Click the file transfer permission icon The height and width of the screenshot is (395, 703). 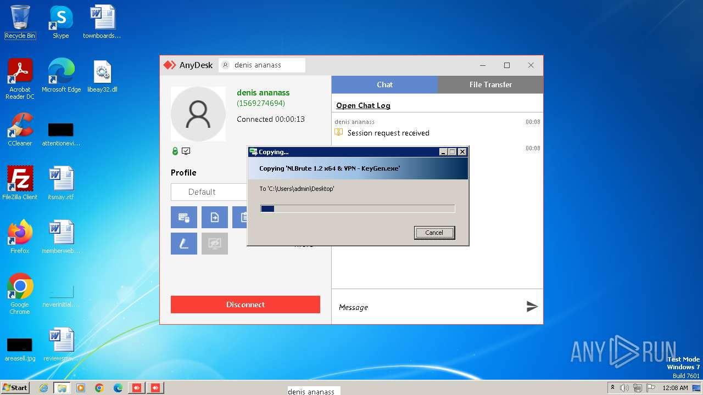pos(215,217)
